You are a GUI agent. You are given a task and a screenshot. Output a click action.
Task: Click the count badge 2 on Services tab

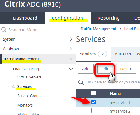click(x=102, y=54)
